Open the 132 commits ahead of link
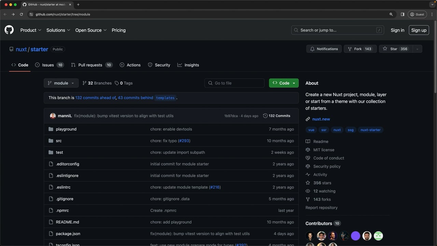This screenshot has width=437, height=246. [96, 98]
